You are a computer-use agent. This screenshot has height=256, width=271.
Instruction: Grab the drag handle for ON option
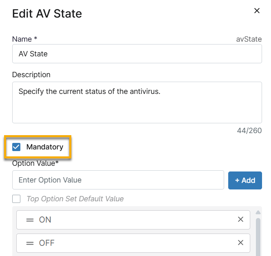30,220
